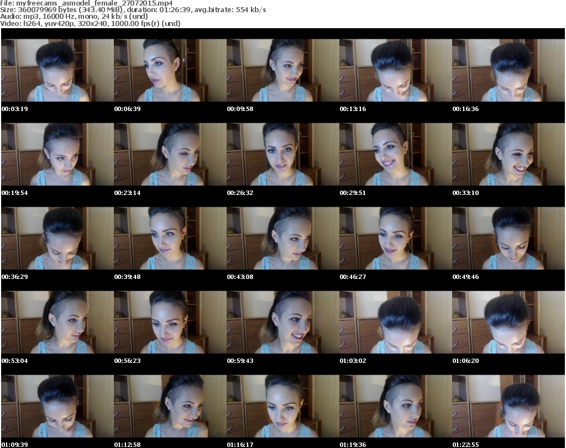Select the thumbnail frame at 01:06:20
The image size is (566, 448).
coord(509,322)
